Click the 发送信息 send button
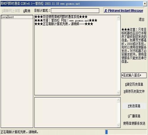The width and height of the screenshot is (148, 135). pos(134,106)
